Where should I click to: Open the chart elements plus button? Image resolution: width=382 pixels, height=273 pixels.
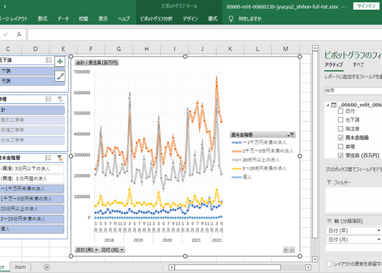(60, 61)
